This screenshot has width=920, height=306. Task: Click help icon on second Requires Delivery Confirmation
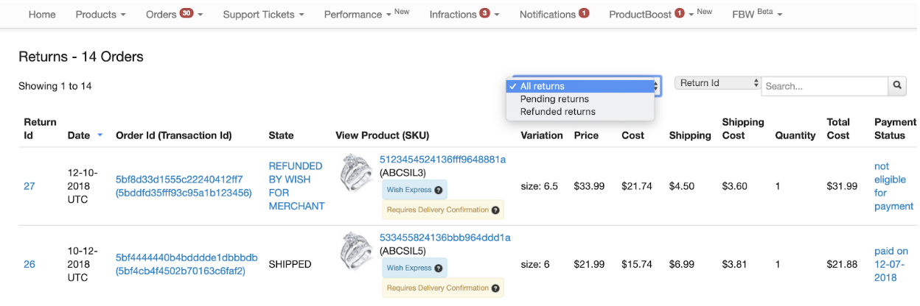tap(495, 288)
